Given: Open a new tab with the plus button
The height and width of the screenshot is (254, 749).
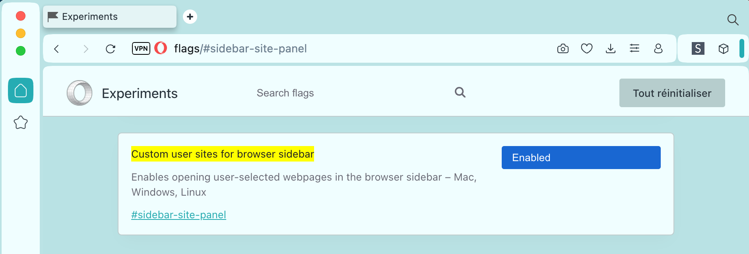Looking at the screenshot, I should [x=190, y=17].
